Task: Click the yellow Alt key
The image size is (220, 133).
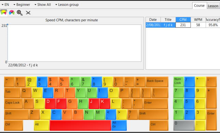Action: pos(42,125)
